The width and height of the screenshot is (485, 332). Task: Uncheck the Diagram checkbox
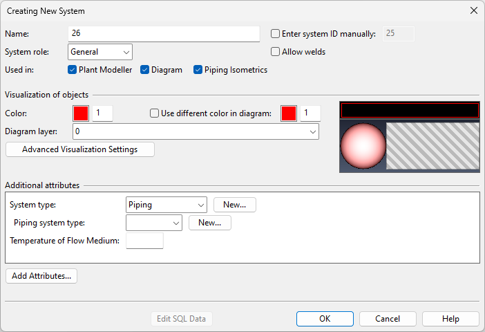coord(145,70)
